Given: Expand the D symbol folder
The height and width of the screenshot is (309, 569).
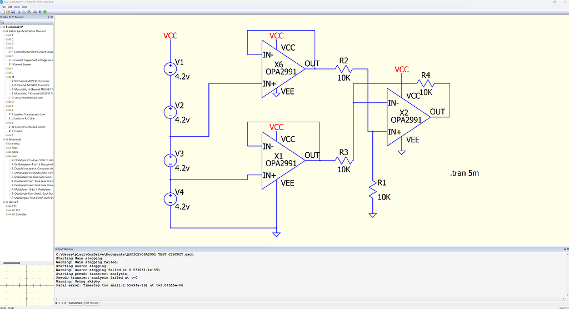Looking at the screenshot, I should [7, 43].
